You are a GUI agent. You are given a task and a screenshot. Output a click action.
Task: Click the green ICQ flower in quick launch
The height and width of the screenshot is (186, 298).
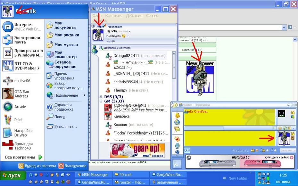click(x=63, y=182)
